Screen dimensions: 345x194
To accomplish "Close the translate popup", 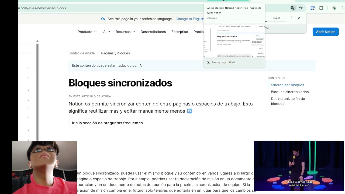I will pos(299,18).
